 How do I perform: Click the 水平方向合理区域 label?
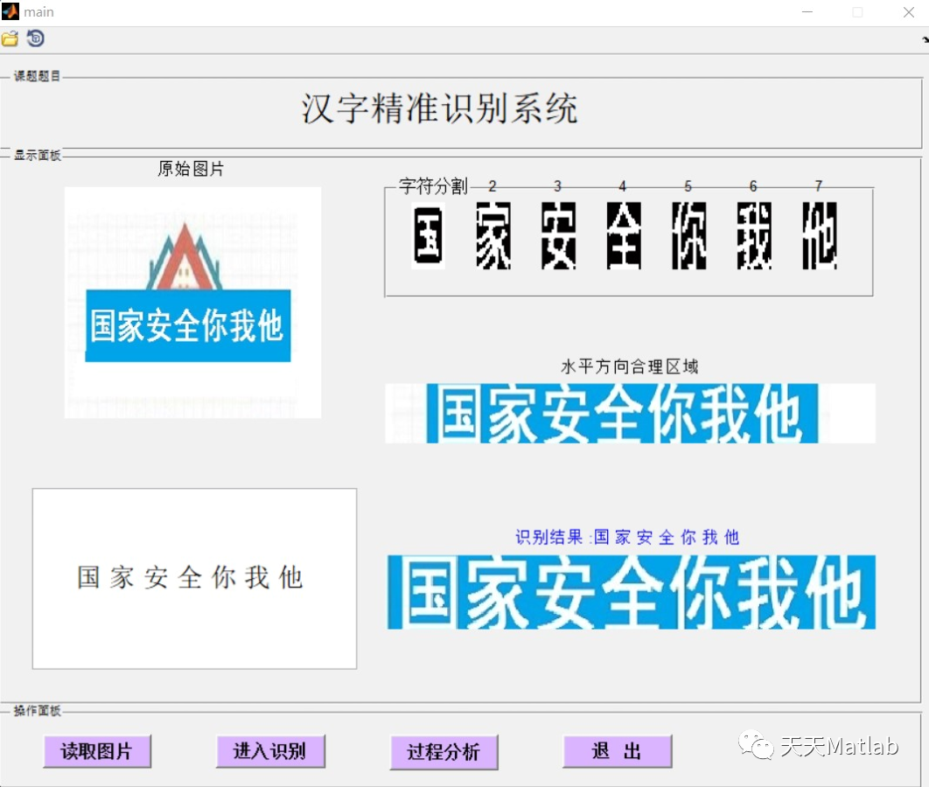click(x=629, y=366)
